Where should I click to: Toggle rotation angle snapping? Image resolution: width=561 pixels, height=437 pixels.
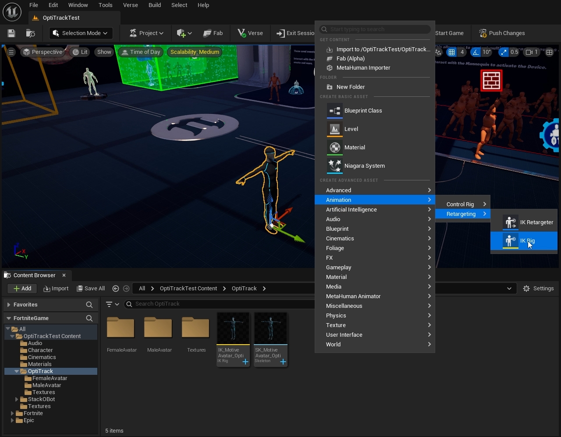point(476,52)
